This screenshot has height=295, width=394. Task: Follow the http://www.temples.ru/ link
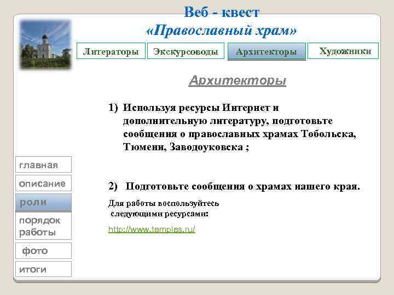(x=152, y=229)
